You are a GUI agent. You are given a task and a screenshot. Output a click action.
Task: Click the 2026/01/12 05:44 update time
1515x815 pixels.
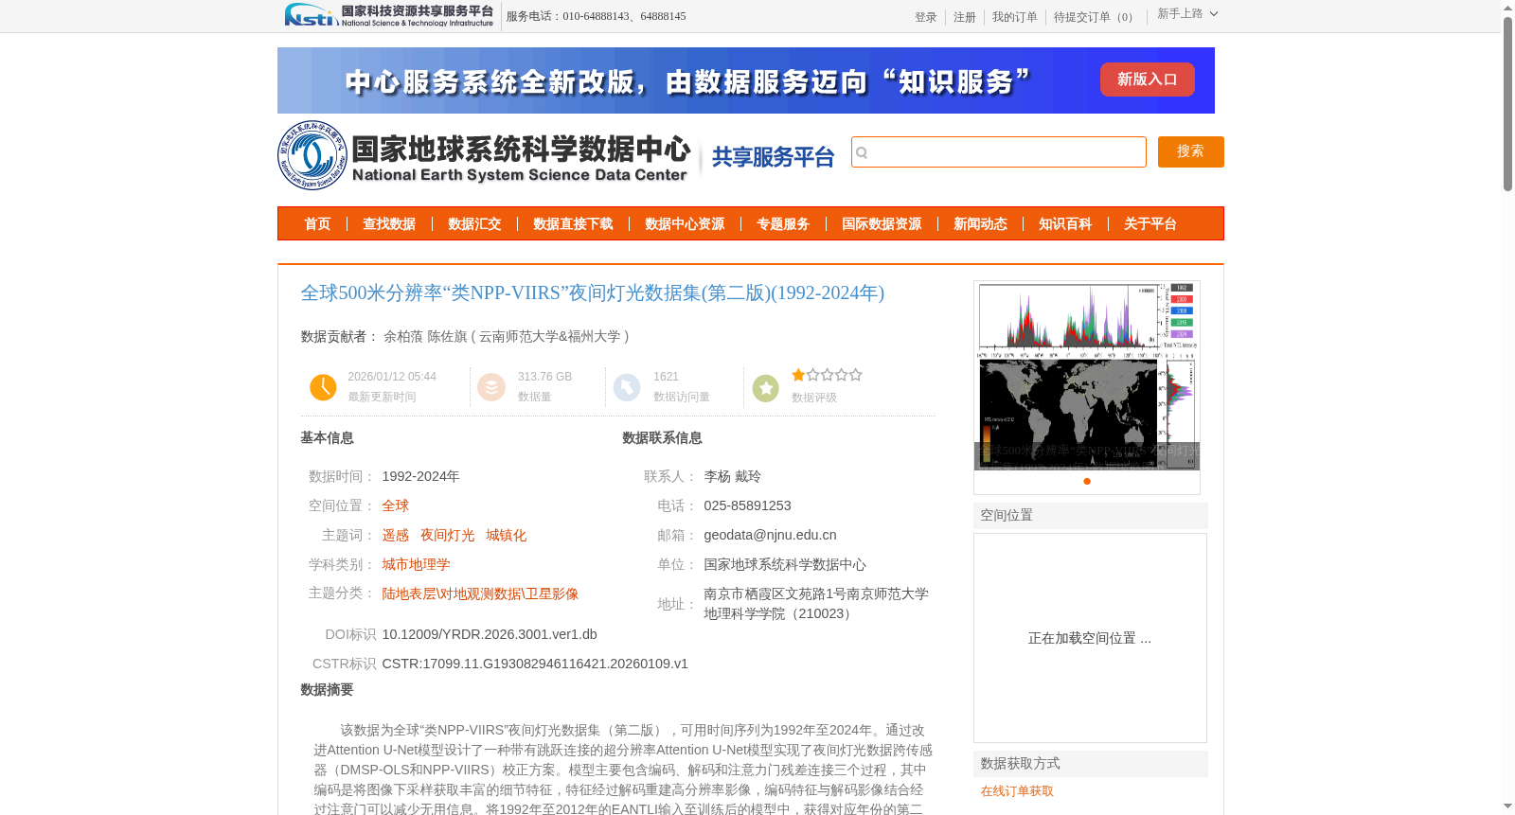pyautogui.click(x=392, y=377)
